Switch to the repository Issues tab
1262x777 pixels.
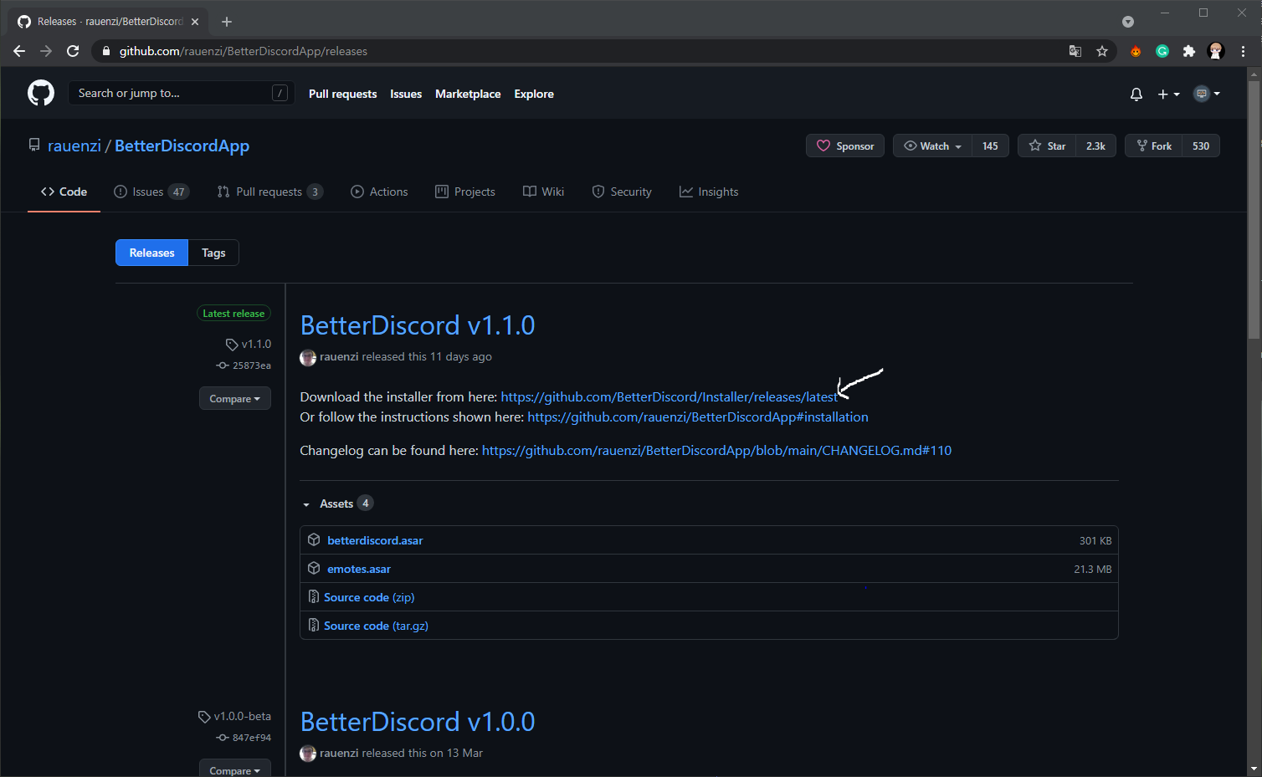[151, 192]
